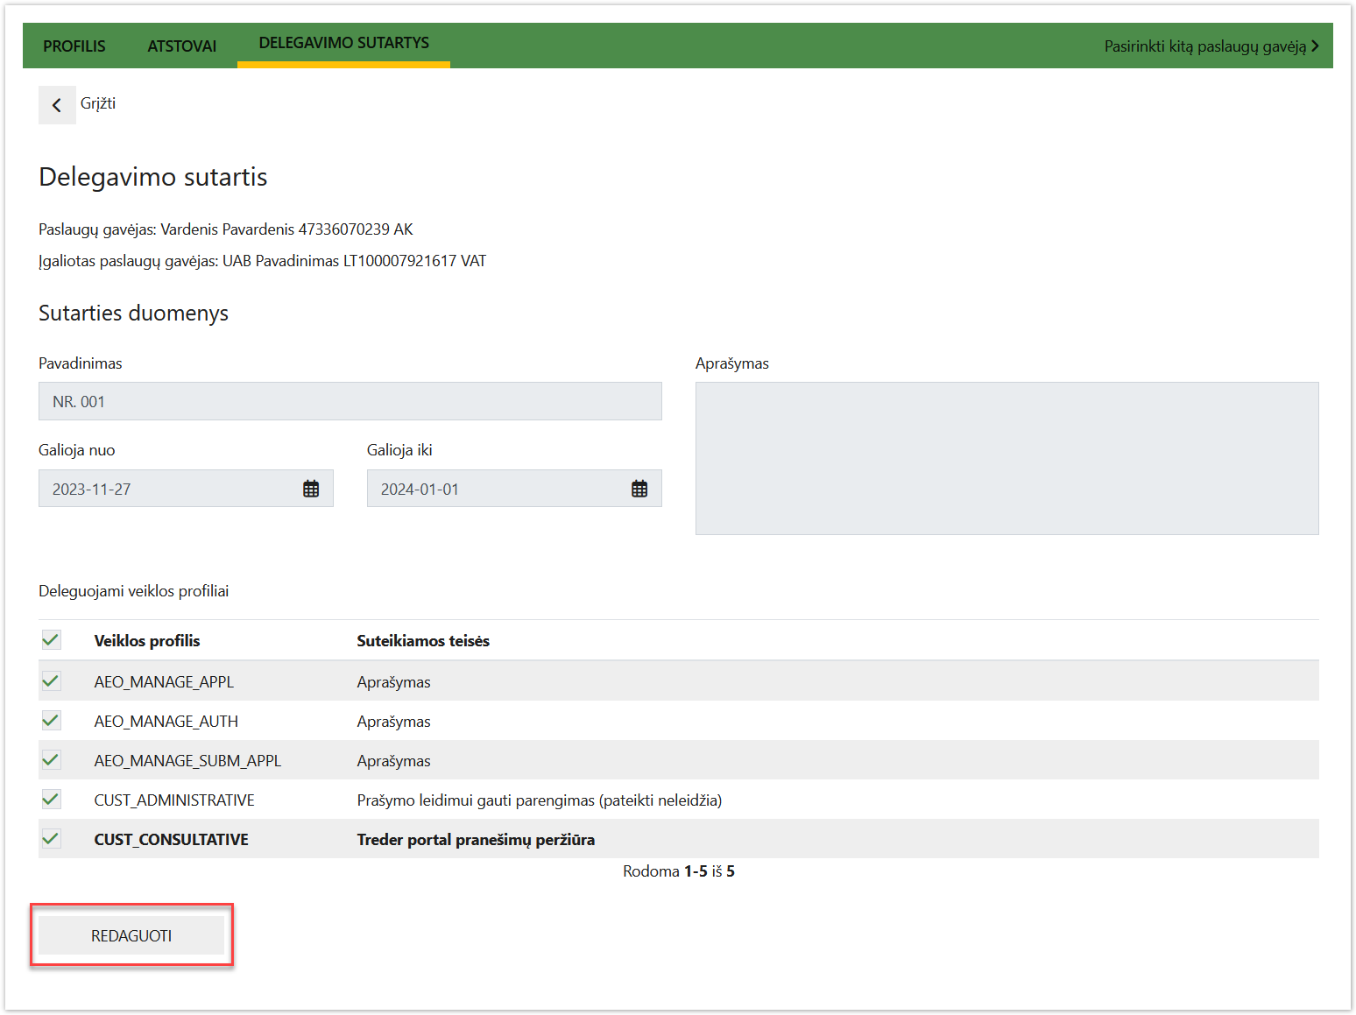Toggle the AEO_MANAGE_APPL checkbox
The image size is (1356, 1015).
click(x=51, y=681)
